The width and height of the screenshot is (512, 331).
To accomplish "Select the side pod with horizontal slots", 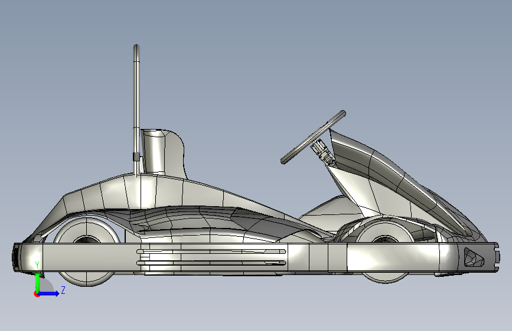I will (212, 257).
